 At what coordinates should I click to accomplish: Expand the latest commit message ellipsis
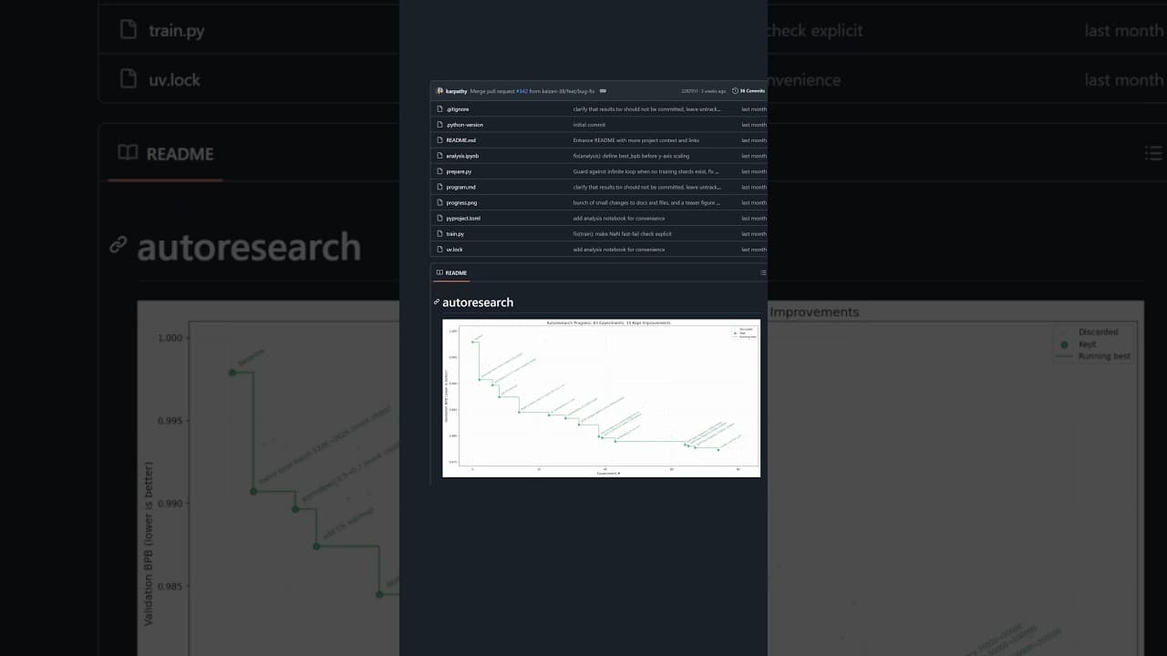603,91
